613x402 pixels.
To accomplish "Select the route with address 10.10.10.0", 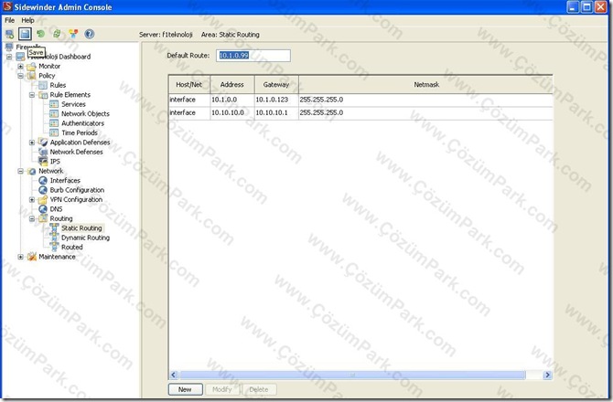I will (360, 112).
